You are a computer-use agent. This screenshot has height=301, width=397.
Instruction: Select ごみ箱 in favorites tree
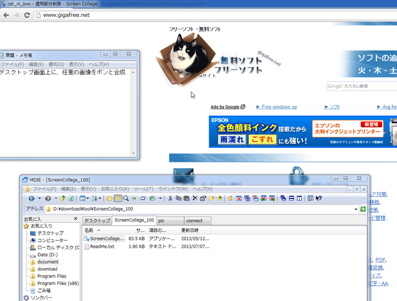pos(44,290)
